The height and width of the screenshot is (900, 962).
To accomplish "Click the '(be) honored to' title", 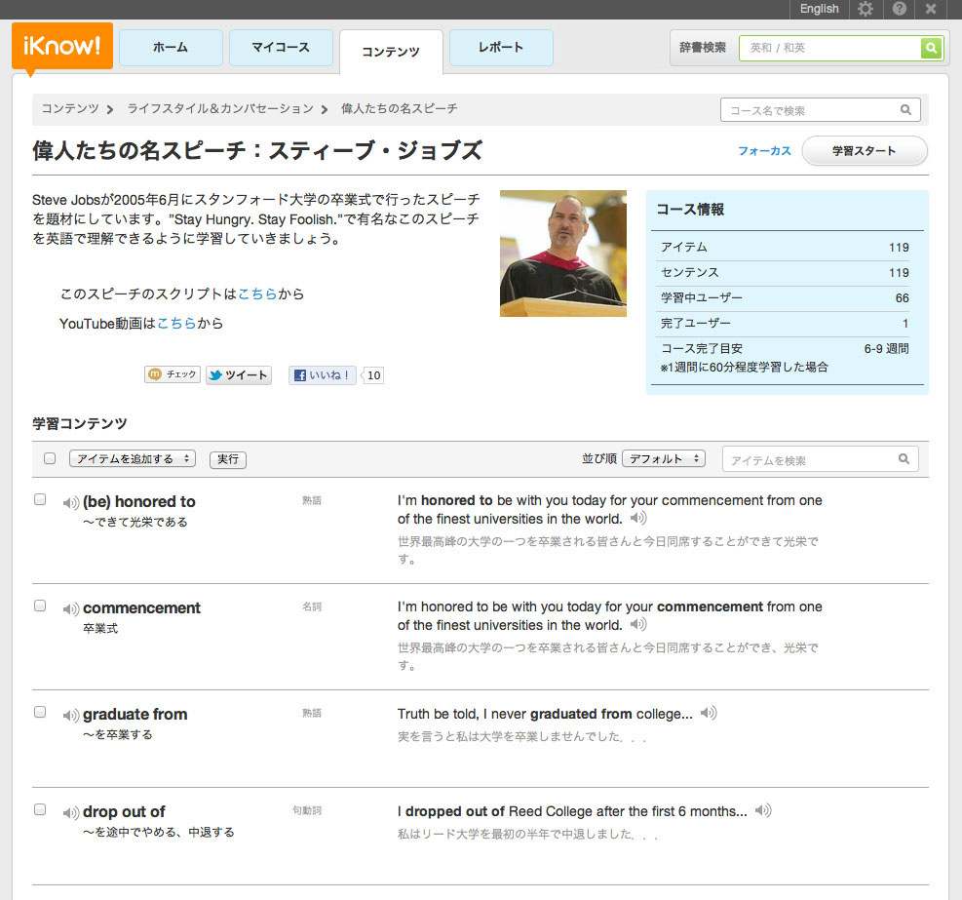I will pyautogui.click(x=139, y=501).
